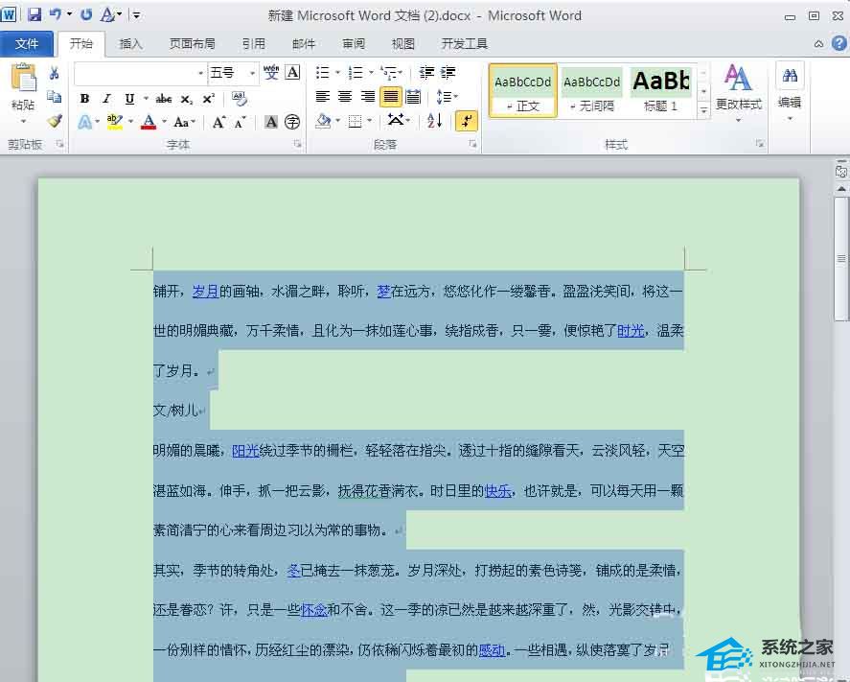The height and width of the screenshot is (682, 850).
Task: Open the Paragraph dialog launcher
Action: 472,144
